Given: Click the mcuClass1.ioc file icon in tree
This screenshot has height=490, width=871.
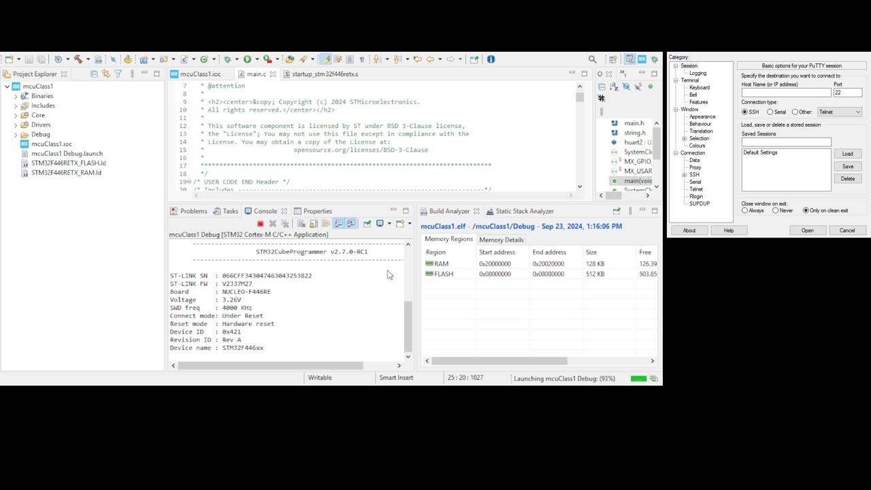Looking at the screenshot, I should pyautogui.click(x=25, y=144).
